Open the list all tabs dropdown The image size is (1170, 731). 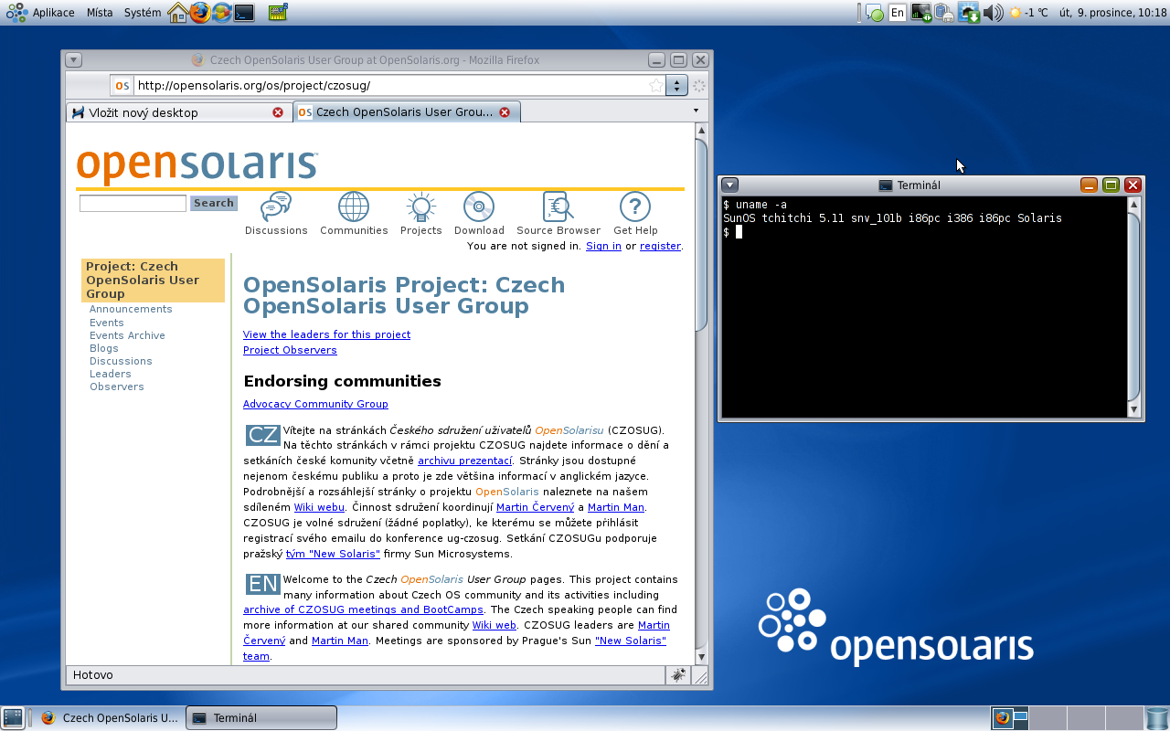(x=696, y=111)
